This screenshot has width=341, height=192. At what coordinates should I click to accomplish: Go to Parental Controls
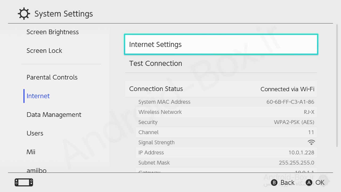(52, 77)
